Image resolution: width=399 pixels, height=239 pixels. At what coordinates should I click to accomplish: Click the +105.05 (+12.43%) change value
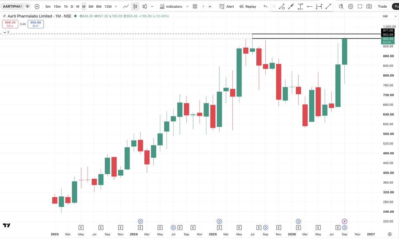154,16
